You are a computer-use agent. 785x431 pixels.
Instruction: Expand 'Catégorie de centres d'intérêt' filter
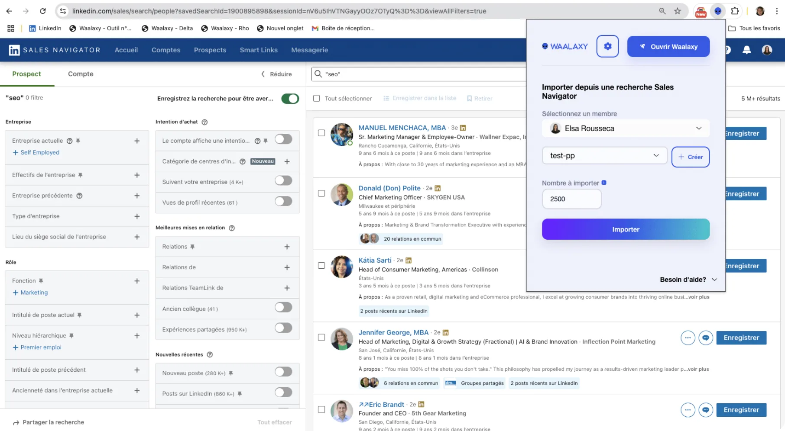(x=287, y=161)
